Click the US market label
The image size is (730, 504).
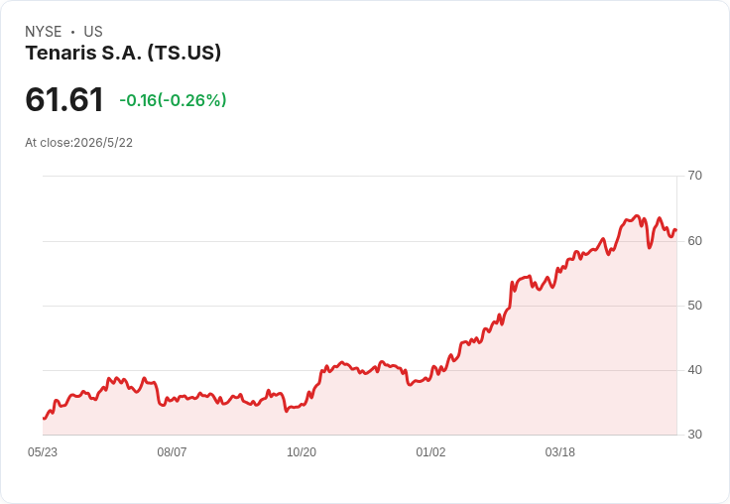click(93, 32)
